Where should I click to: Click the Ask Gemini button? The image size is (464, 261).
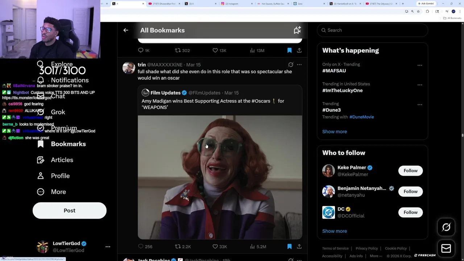click(x=426, y=4)
